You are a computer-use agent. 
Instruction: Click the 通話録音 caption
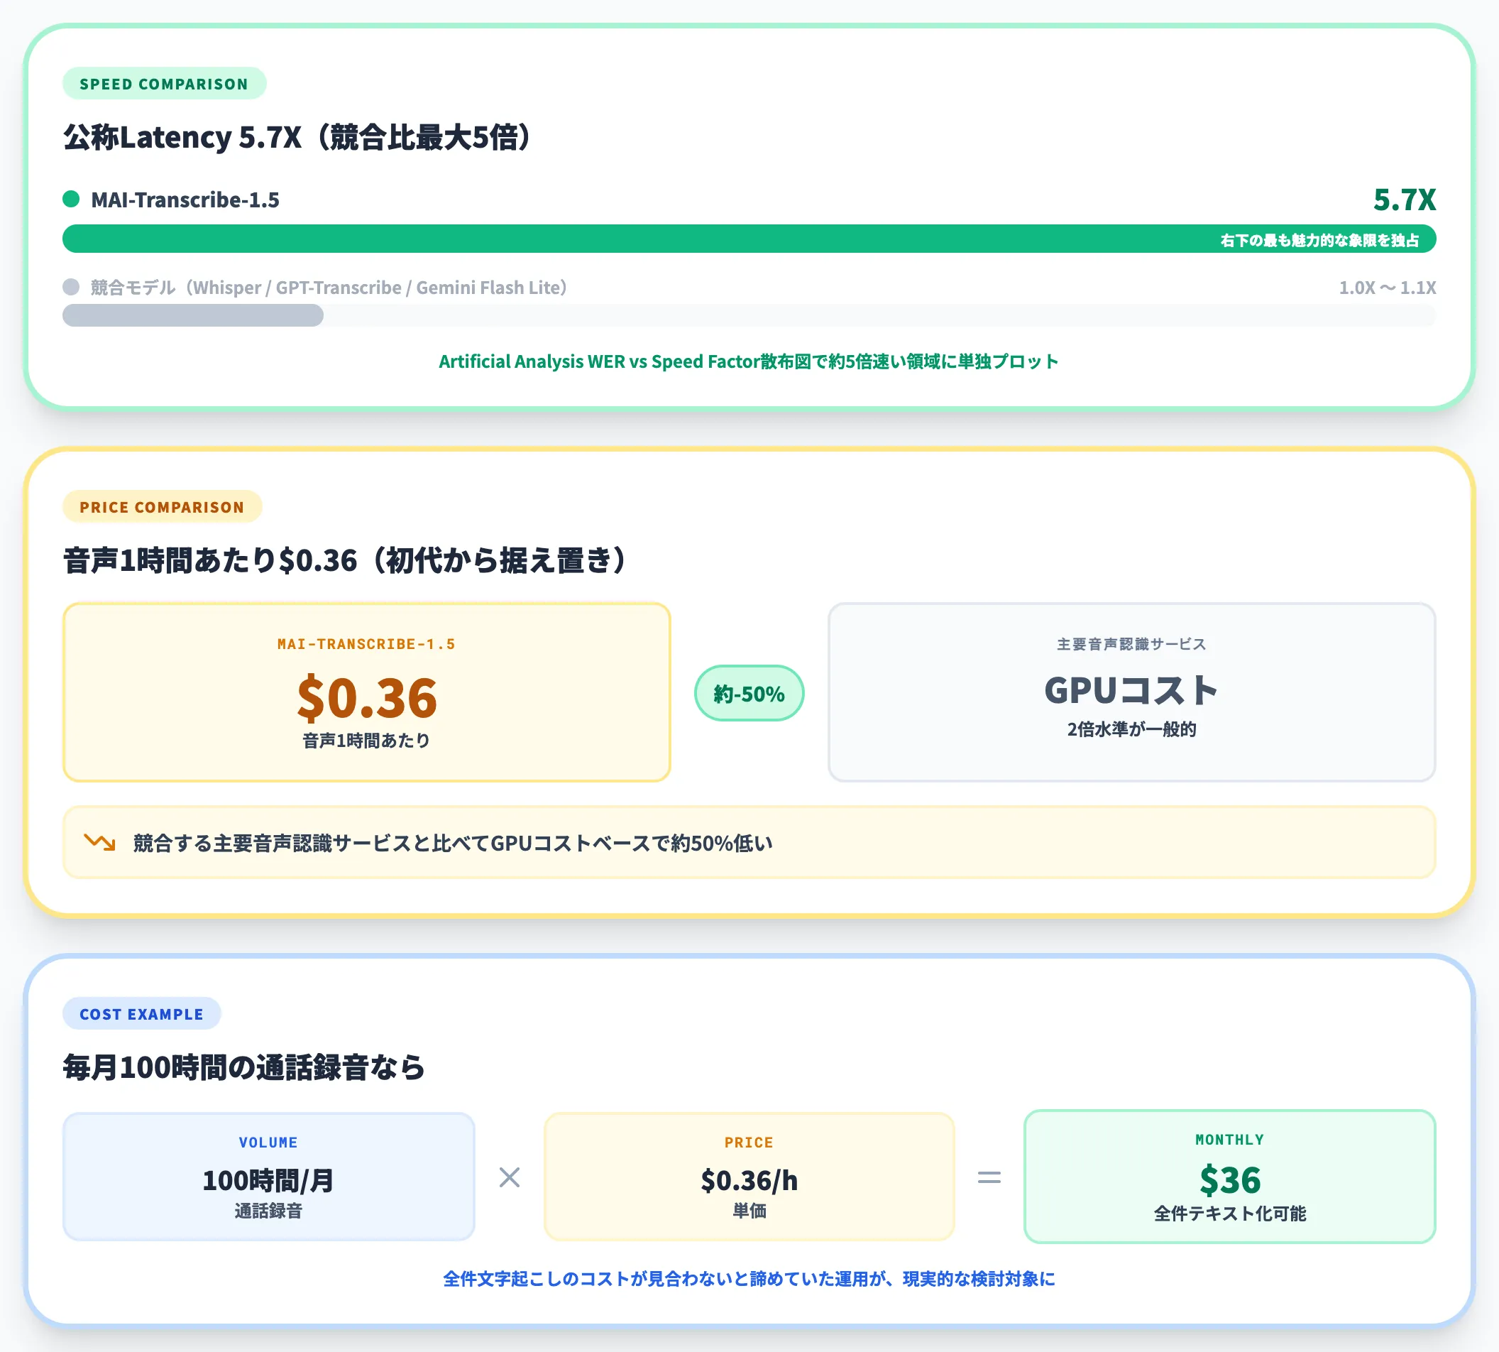(268, 1211)
